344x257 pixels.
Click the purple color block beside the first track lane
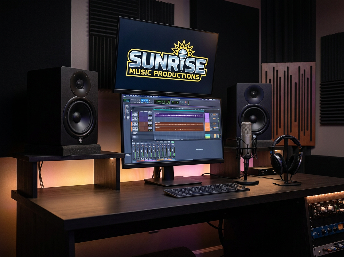[207, 118]
